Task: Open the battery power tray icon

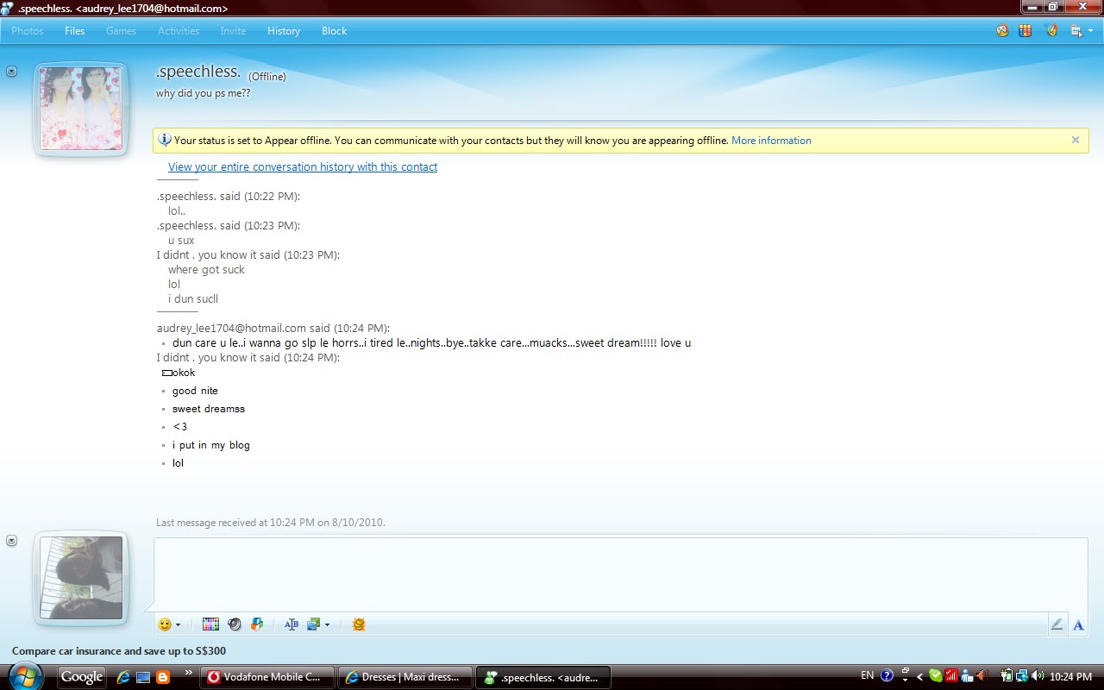Action: [1007, 676]
